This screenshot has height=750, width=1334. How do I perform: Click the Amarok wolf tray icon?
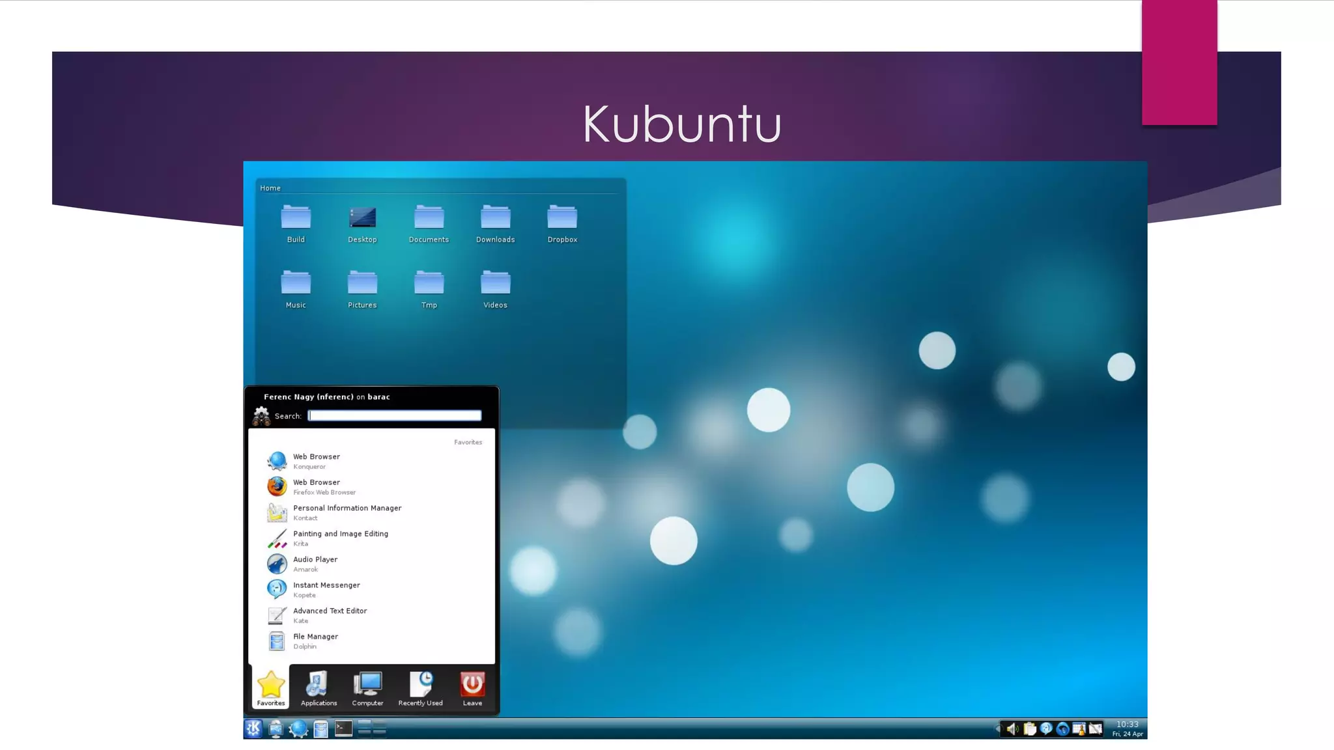tap(1062, 729)
